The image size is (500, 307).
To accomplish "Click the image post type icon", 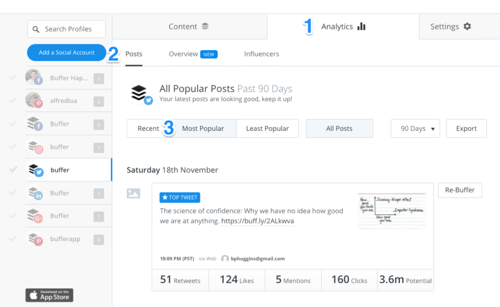I will (x=133, y=193).
